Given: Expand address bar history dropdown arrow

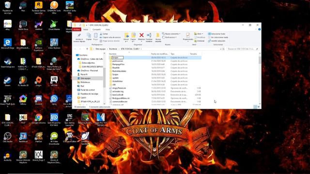Looking at the screenshot, I should pyautogui.click(x=220, y=49).
